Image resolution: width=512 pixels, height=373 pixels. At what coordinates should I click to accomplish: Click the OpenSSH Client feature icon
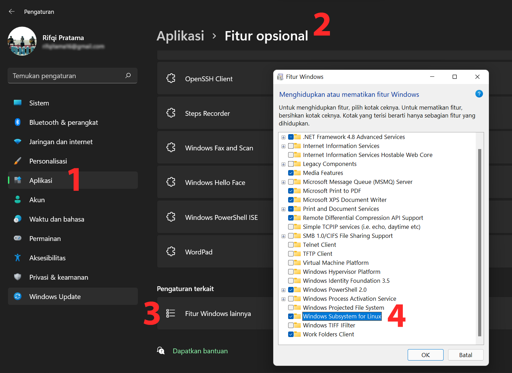[171, 78]
